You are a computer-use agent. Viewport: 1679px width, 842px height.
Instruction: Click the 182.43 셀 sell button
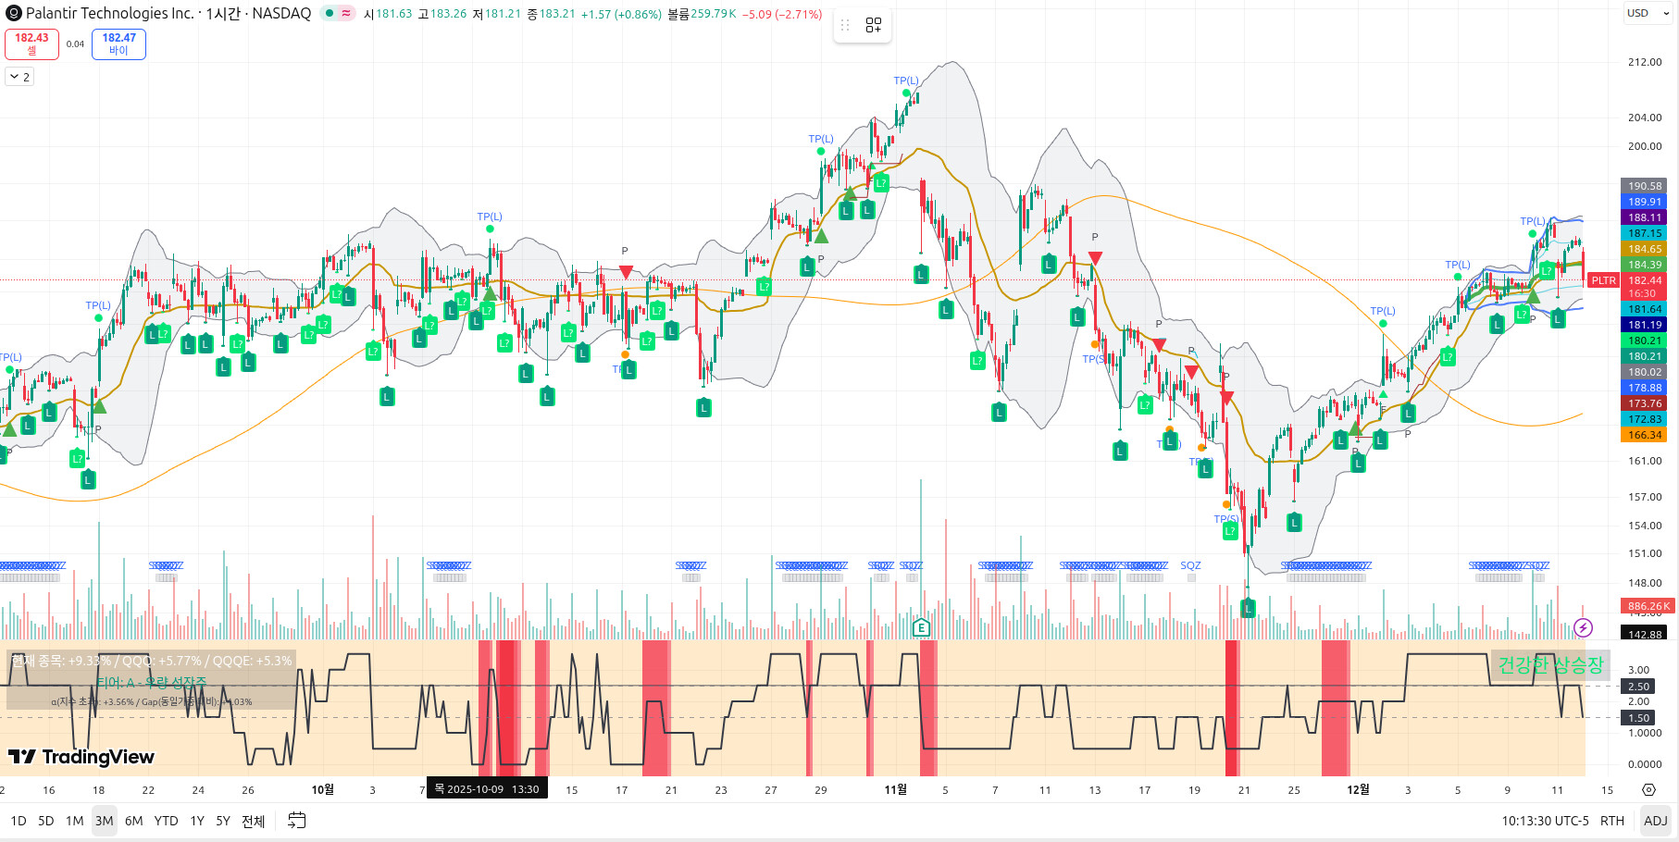coord(31,43)
